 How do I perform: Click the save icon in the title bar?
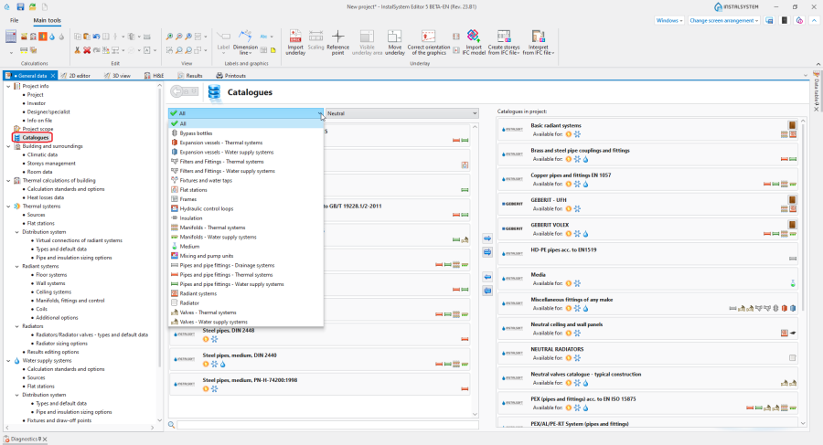point(20,6)
